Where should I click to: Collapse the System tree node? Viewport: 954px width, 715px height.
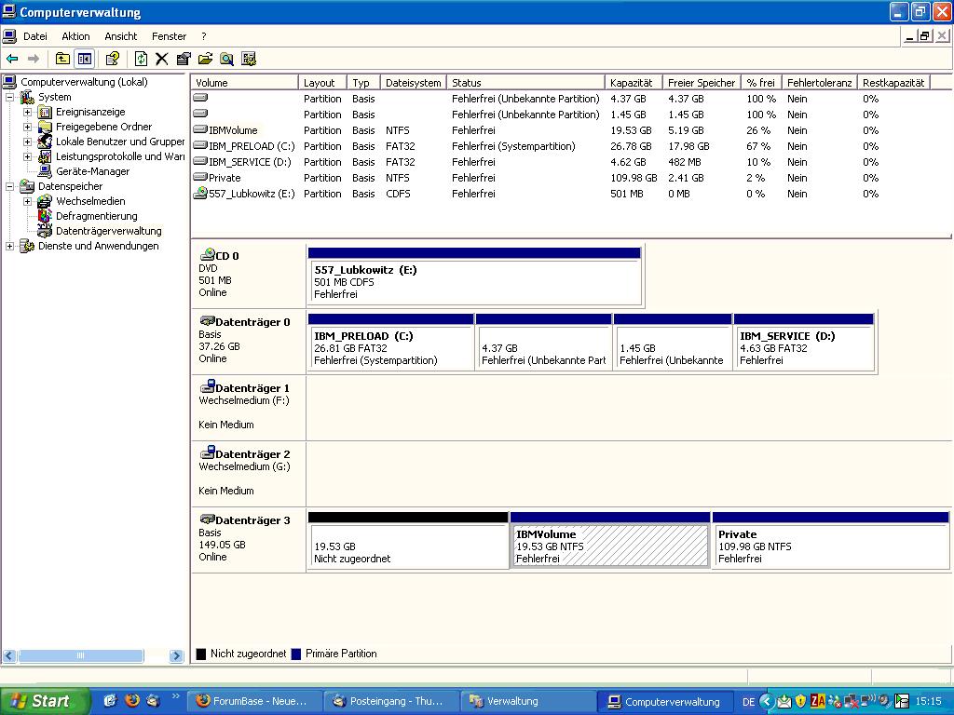tap(10, 97)
